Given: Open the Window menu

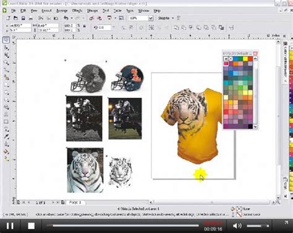Looking at the screenshot, I should [143, 10].
